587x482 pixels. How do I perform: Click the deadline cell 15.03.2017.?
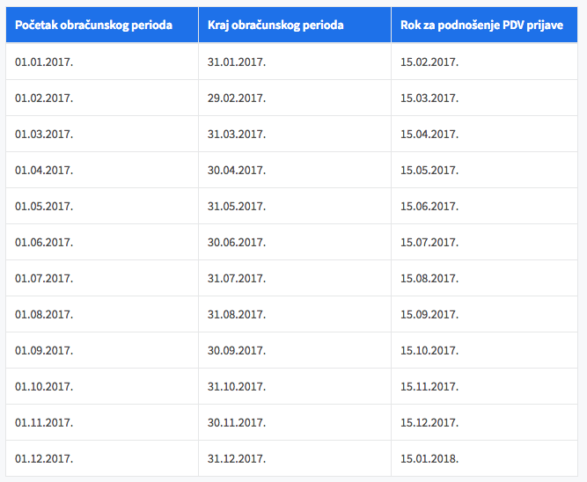(484, 98)
